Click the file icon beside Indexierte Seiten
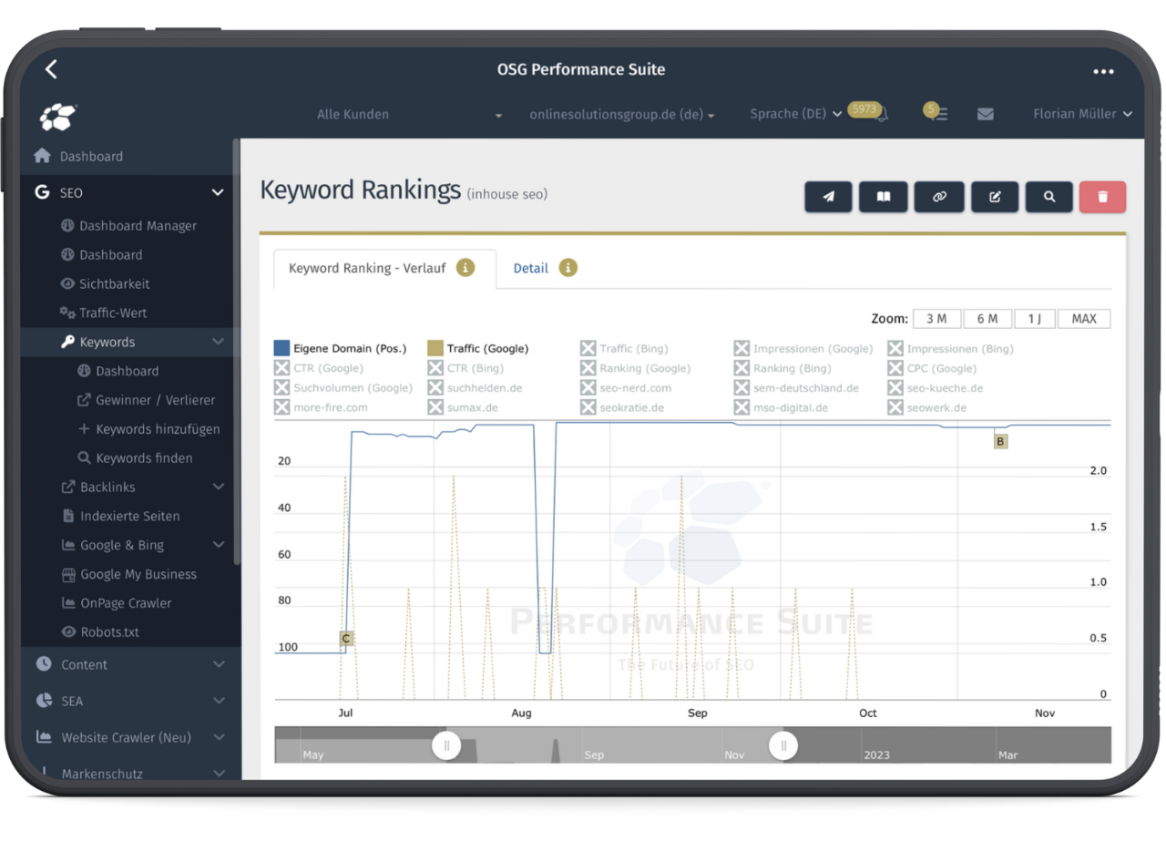Viewport: 1166px width, 842px height. click(67, 516)
